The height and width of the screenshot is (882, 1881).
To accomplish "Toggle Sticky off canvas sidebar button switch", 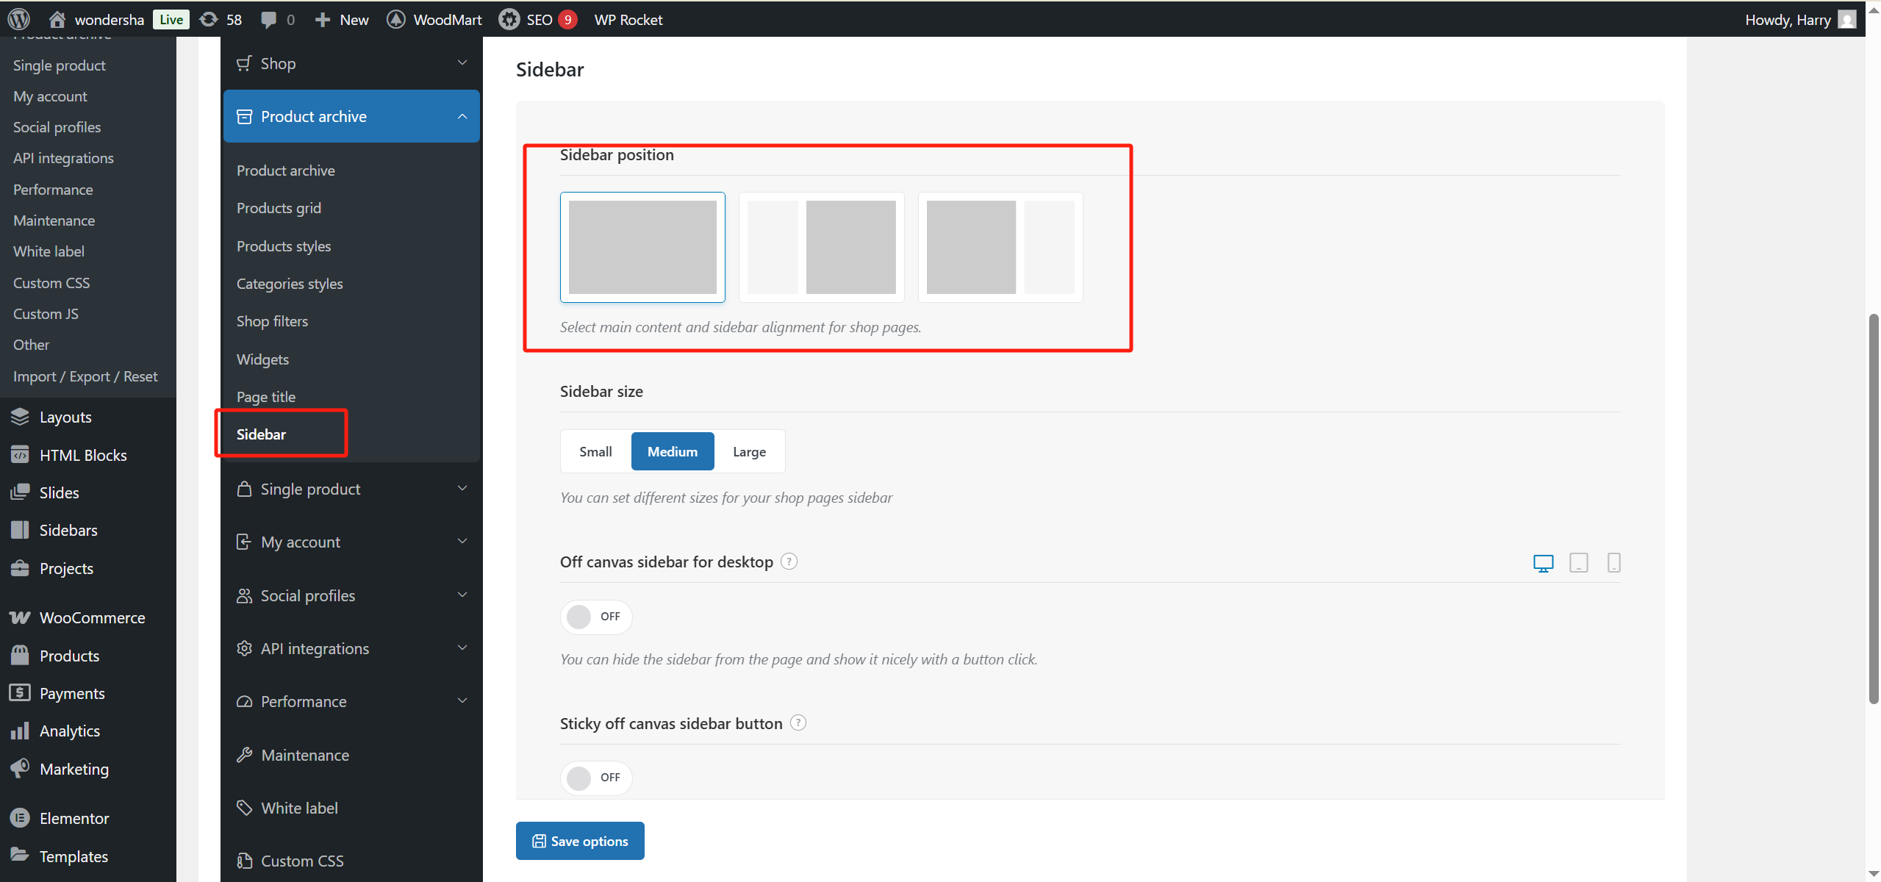I will tap(595, 778).
